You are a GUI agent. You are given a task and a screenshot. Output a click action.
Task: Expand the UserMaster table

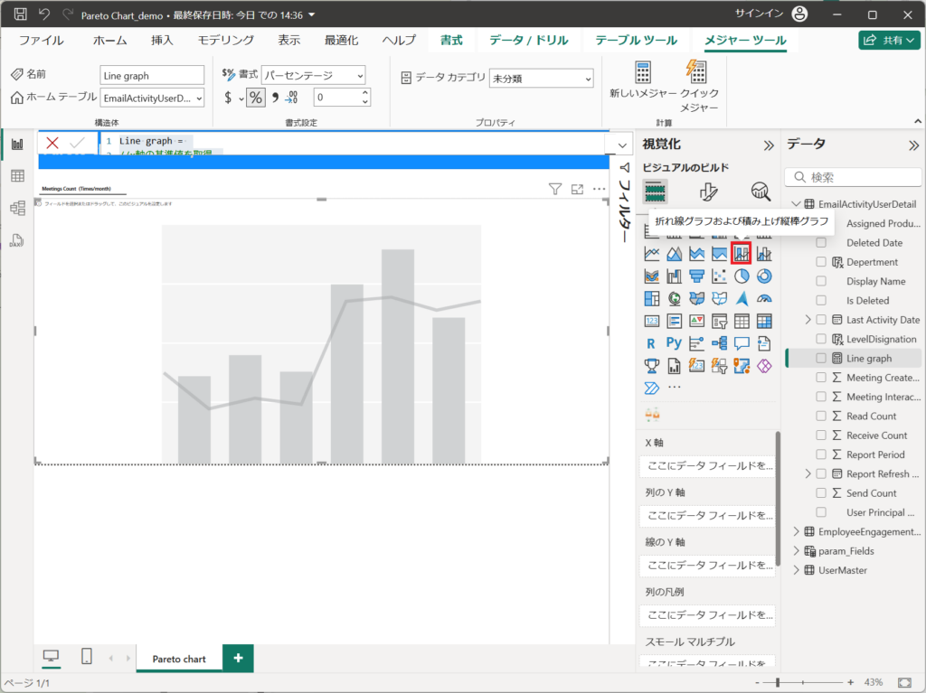[796, 570]
